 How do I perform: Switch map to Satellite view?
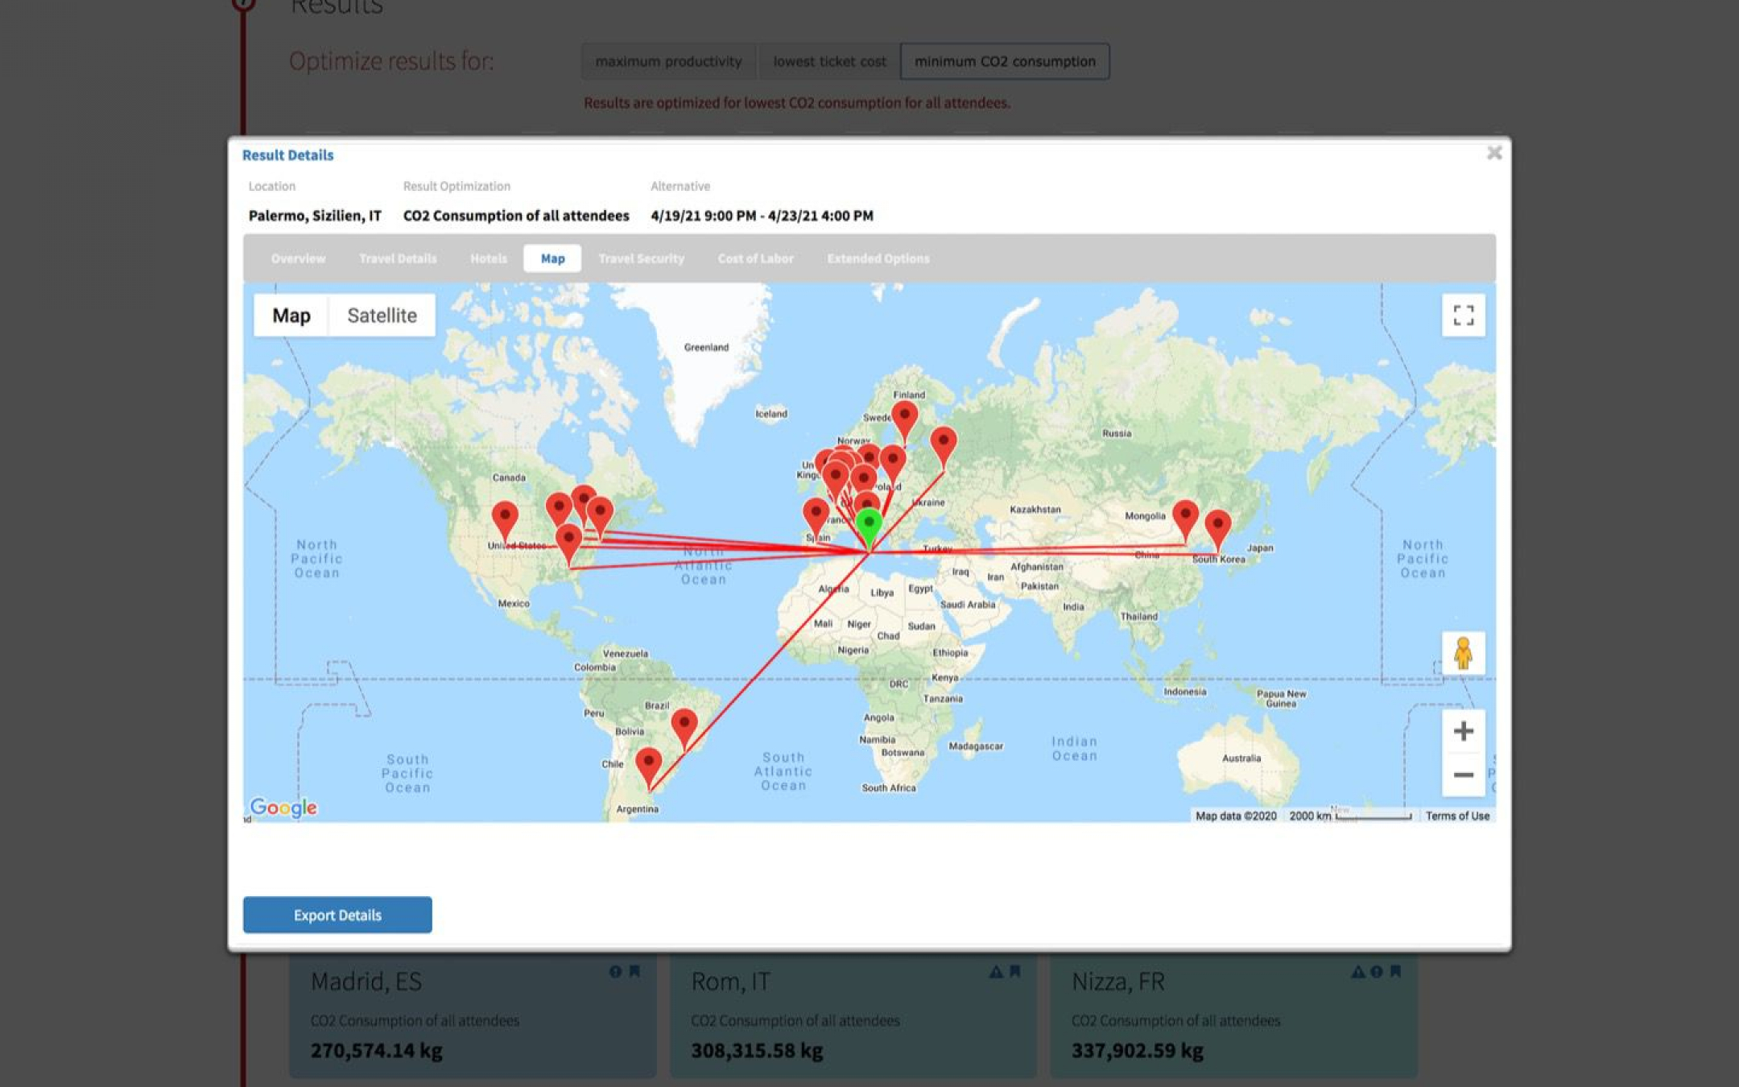[x=382, y=315]
